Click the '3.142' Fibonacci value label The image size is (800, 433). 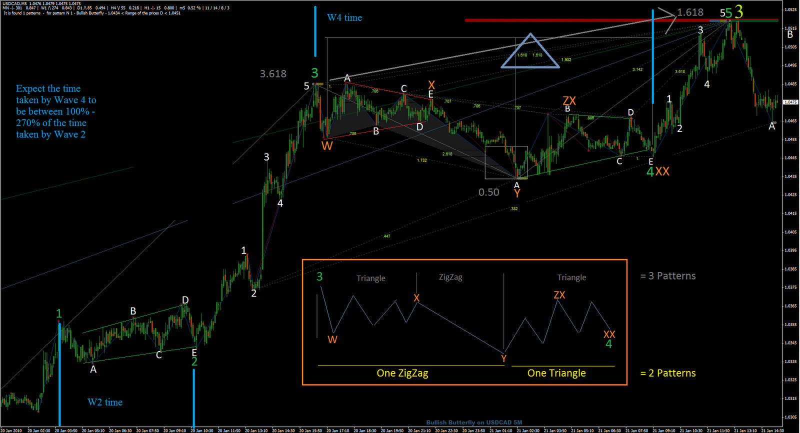[637, 69]
